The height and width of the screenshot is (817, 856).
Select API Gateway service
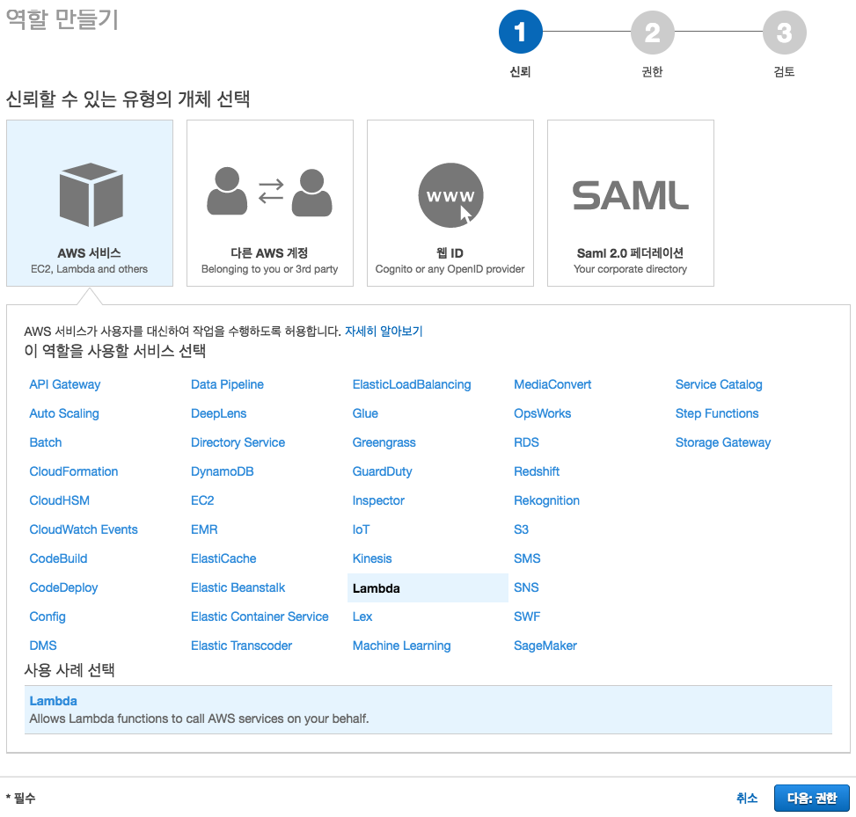click(x=65, y=384)
